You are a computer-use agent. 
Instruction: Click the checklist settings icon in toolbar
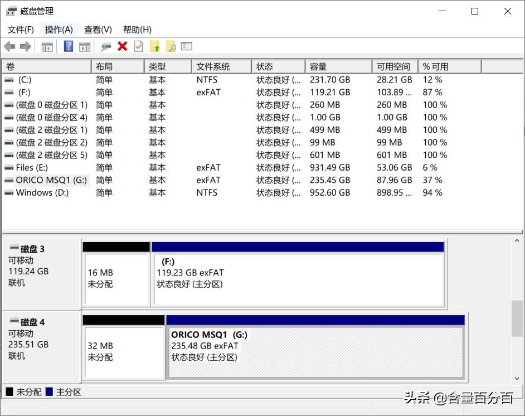click(x=187, y=46)
